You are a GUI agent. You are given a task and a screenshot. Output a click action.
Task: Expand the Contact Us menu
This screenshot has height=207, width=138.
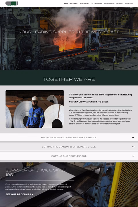129,3
